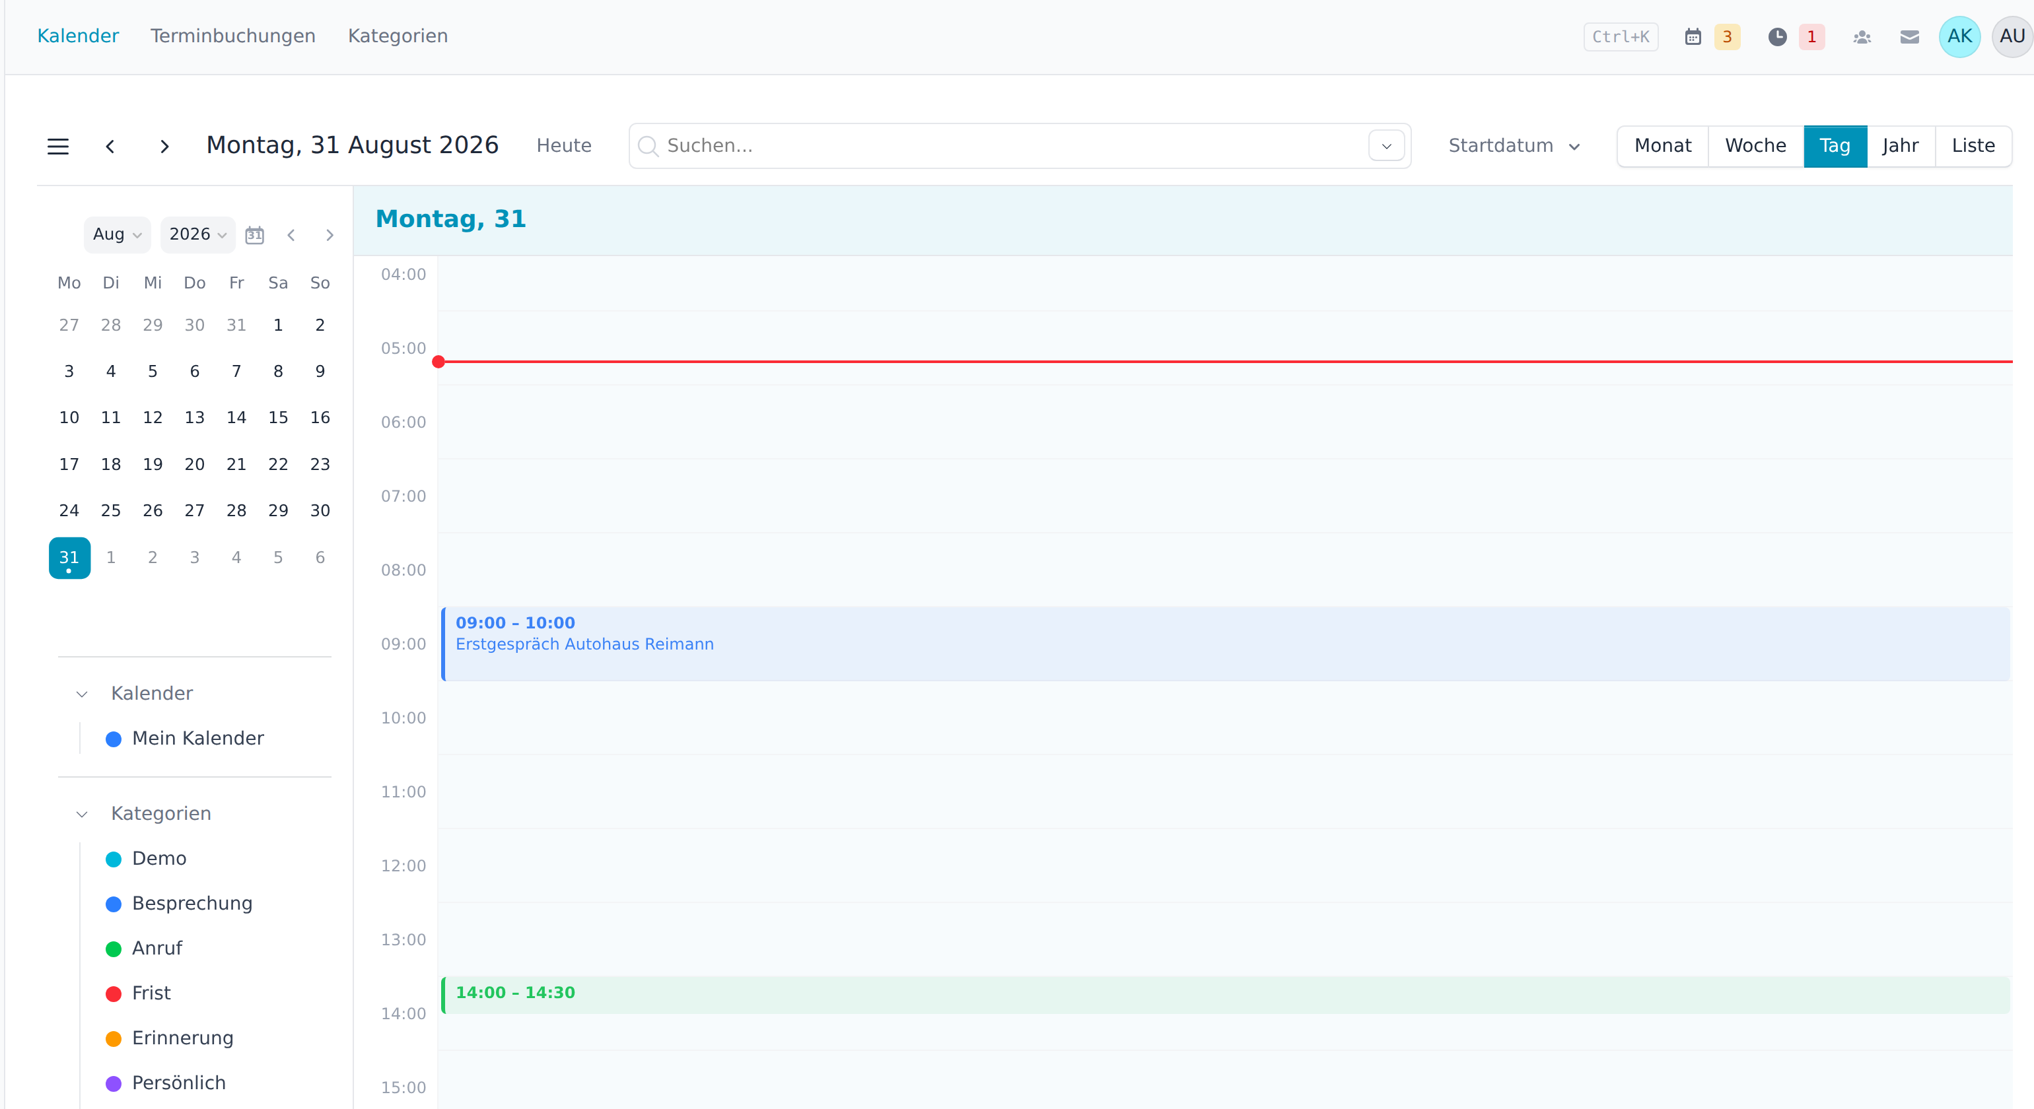The image size is (2034, 1109).
Task: Open the Terminbuchungen navigation tab
Action: 232,36
